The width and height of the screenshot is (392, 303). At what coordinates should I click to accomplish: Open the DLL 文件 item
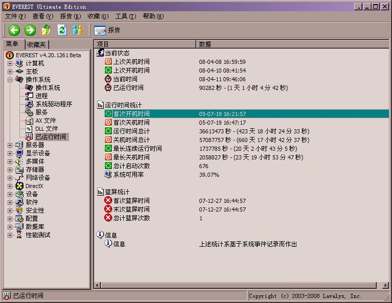[47, 129]
